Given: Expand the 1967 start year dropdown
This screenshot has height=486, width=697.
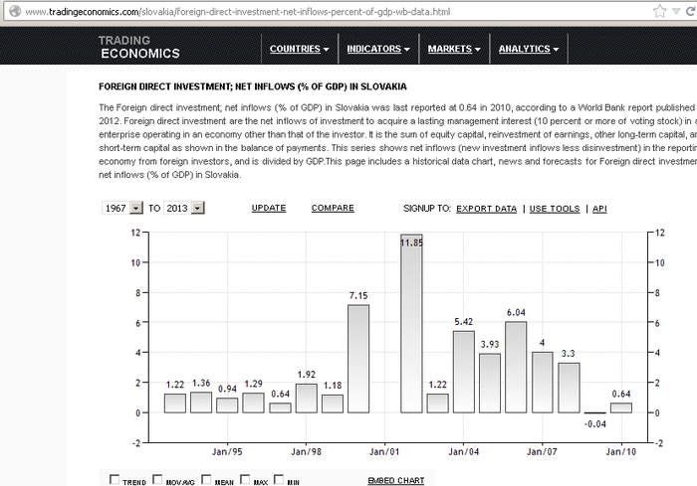Looking at the screenshot, I should (136, 208).
